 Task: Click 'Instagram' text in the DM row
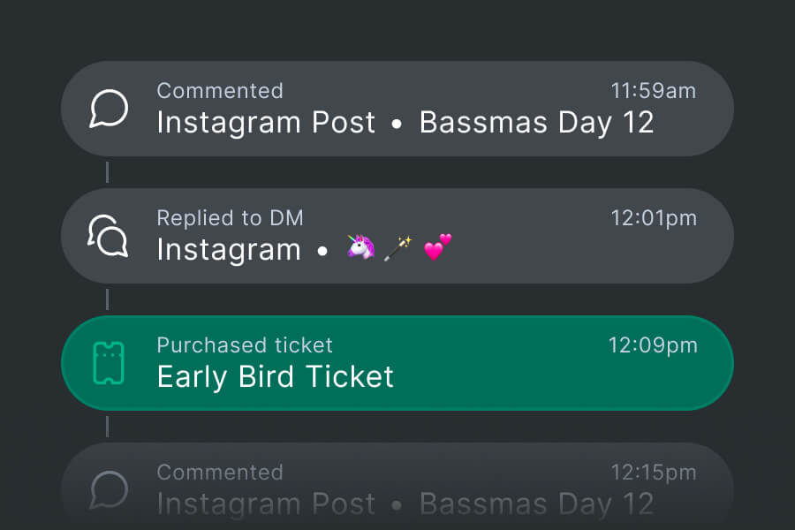pyautogui.click(x=229, y=250)
